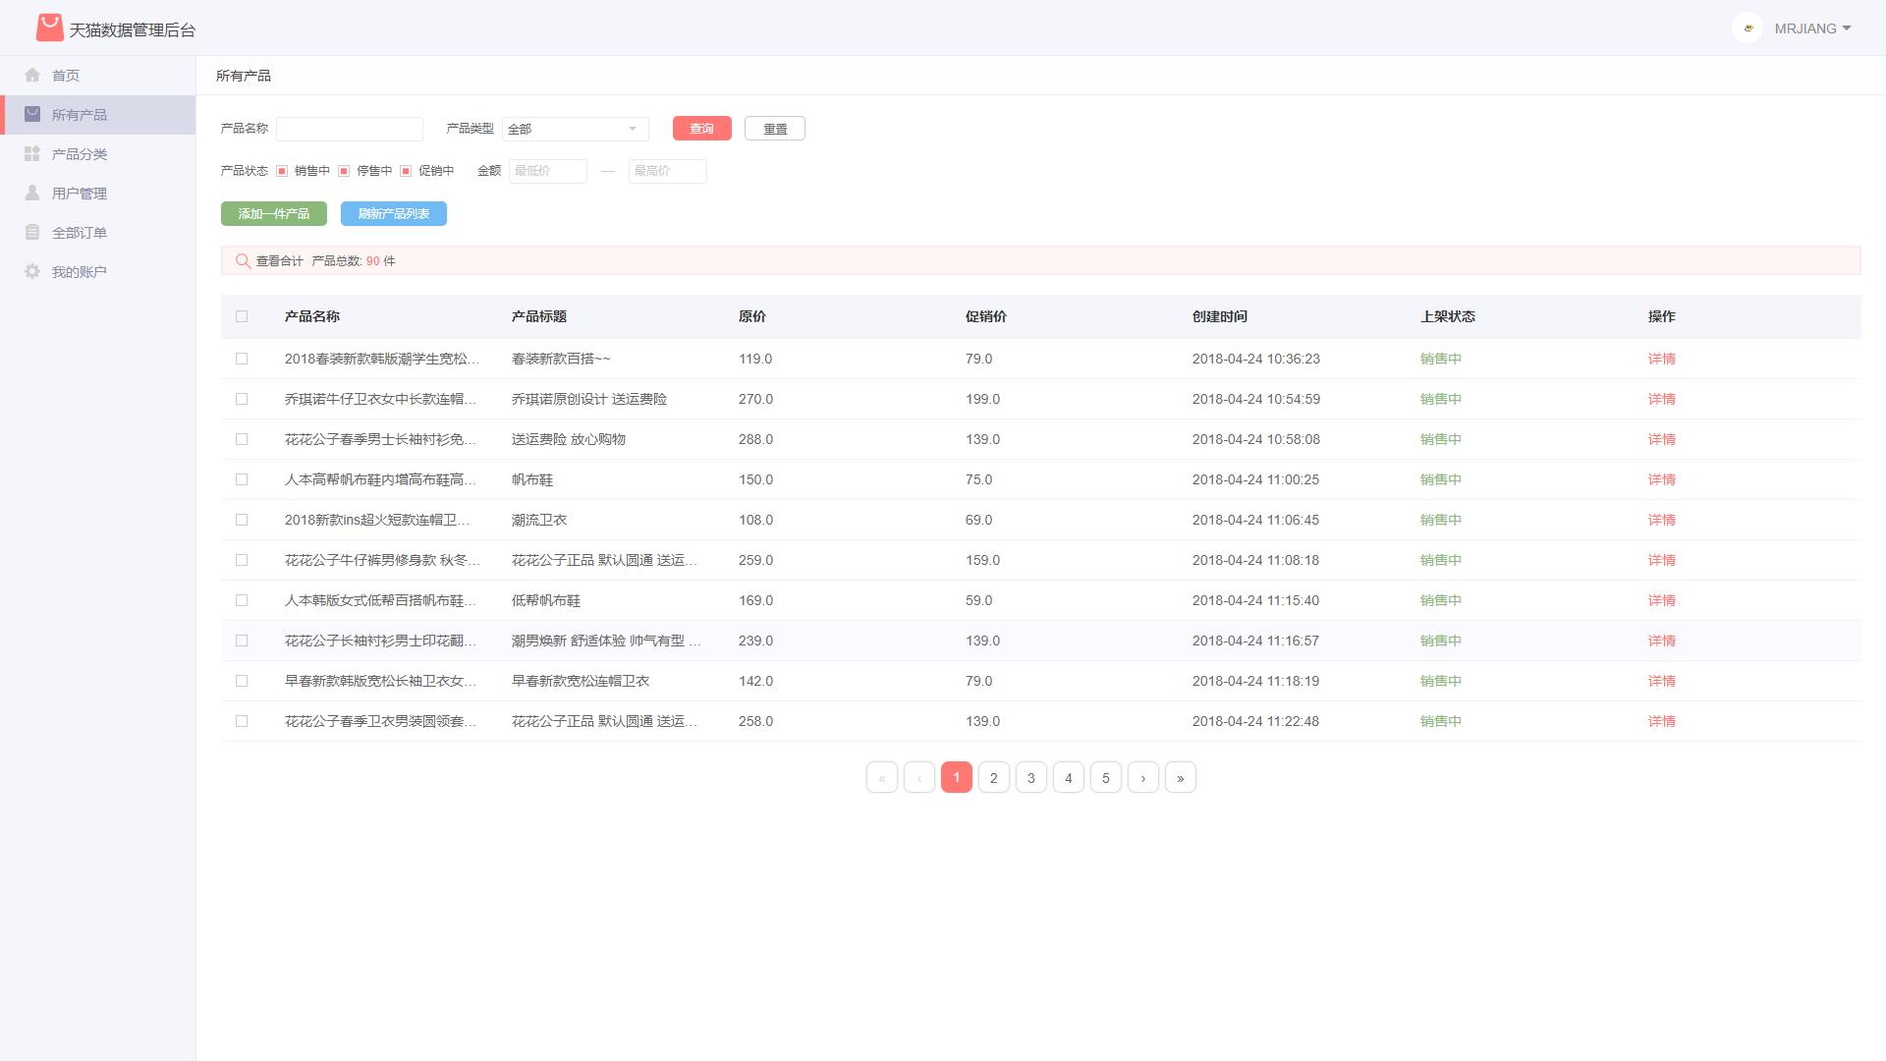Open the MRJIANG profile avatar
The image size is (1886, 1061).
click(1747, 28)
